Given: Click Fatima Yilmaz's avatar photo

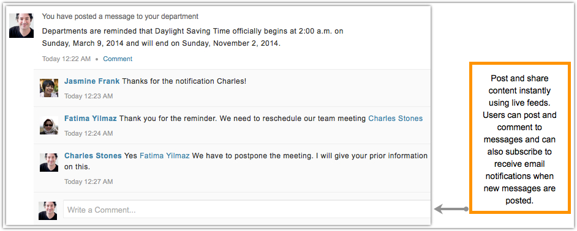Looking at the screenshot, I should [49, 126].
